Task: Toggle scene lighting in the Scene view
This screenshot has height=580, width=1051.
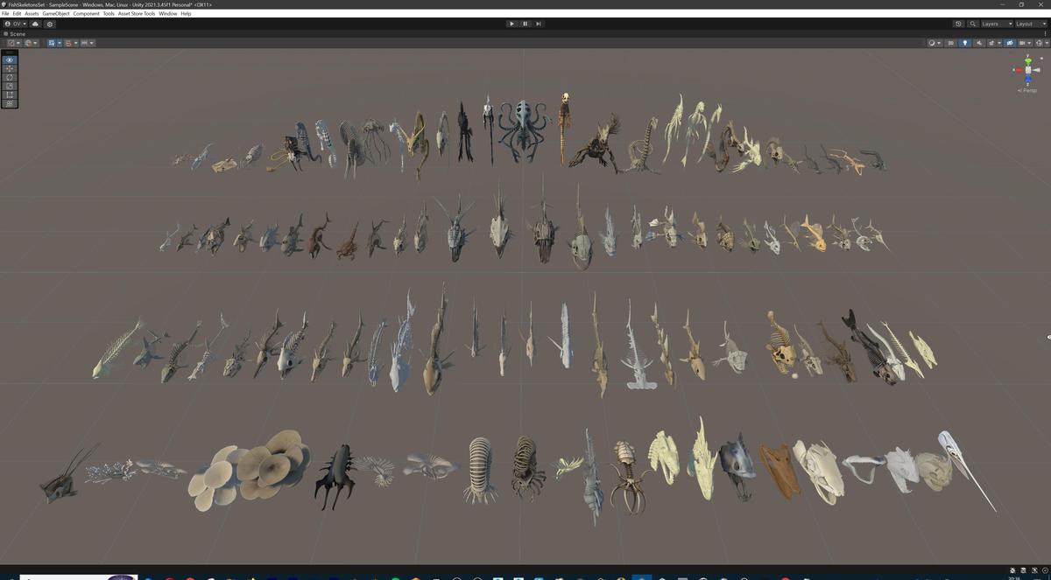Action: tap(964, 43)
